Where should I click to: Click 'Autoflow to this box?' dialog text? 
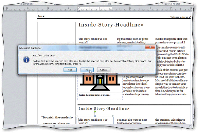[44, 55]
